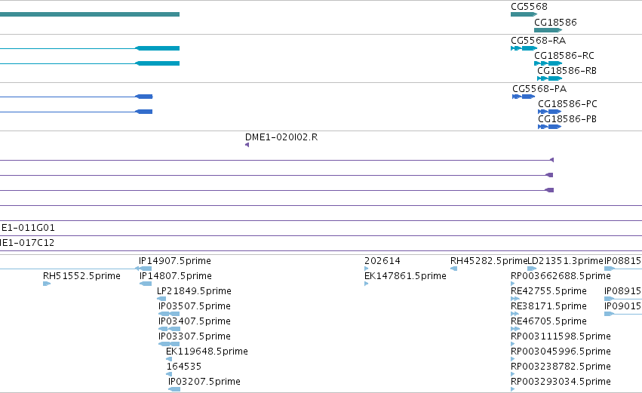Image resolution: width=642 pixels, height=393 pixels.
Task: Click the IP03307.5prime label
Action: point(195,336)
